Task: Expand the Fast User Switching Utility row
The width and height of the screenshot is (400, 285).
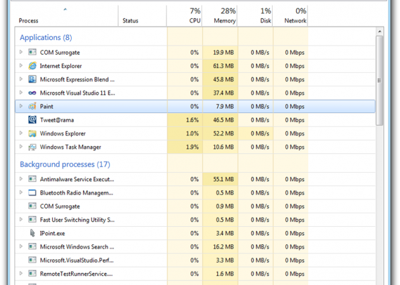Action: pos(21,220)
